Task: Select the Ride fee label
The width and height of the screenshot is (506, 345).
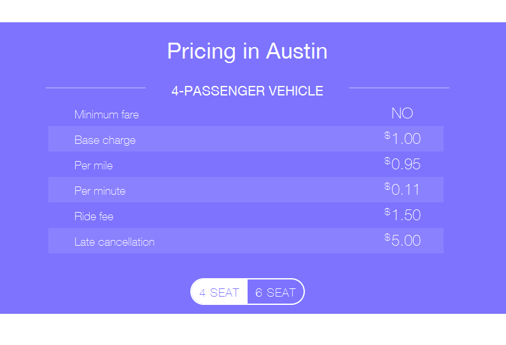Action: pos(94,216)
